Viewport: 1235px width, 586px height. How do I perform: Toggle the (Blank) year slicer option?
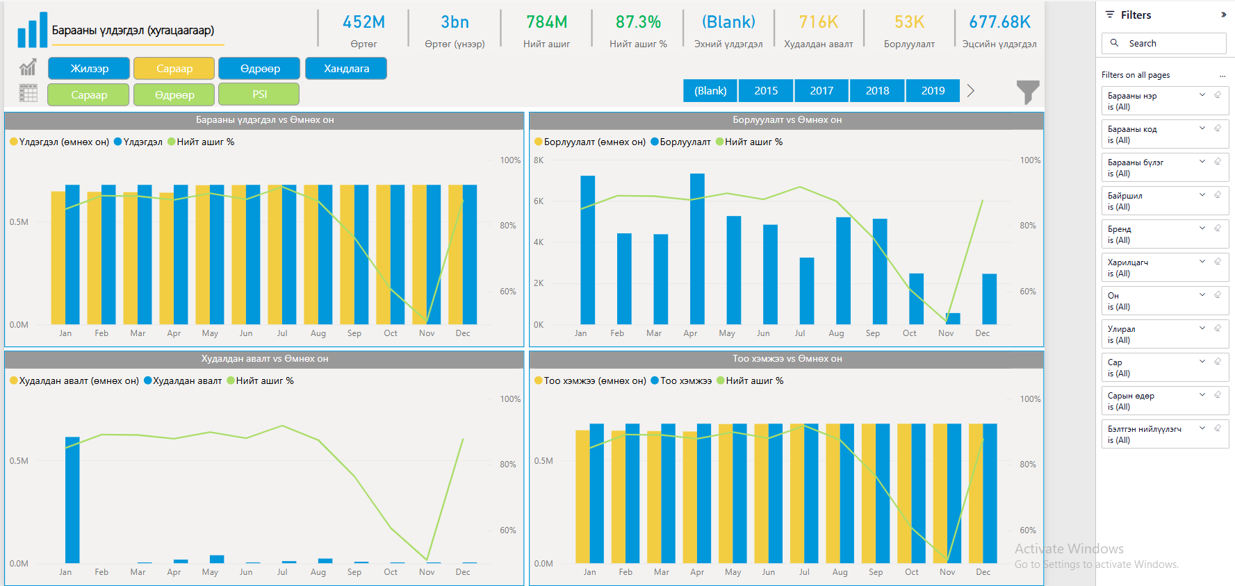pos(710,91)
